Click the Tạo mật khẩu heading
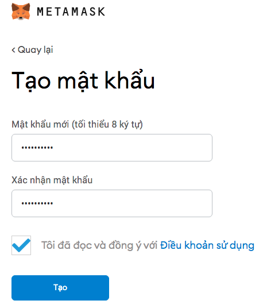Screen dimensions: 263x308 (83, 80)
